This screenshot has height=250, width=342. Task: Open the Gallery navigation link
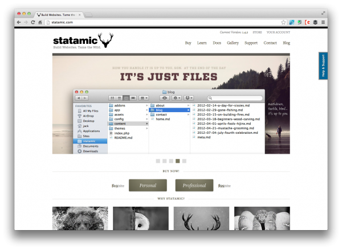[233, 43]
